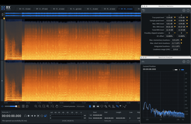Zoom in with magnifier plus icon
This screenshot has height=124, width=191.
36,106
